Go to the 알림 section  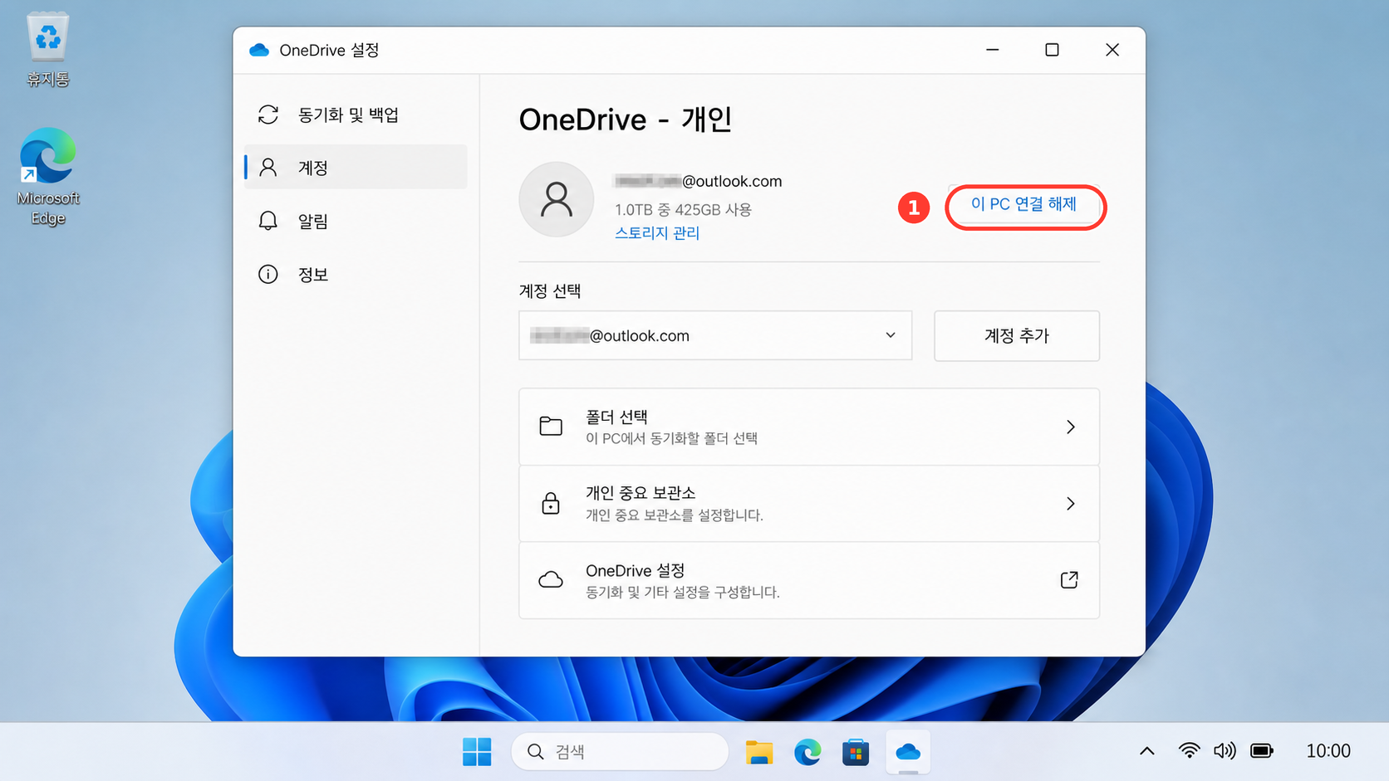coord(356,221)
